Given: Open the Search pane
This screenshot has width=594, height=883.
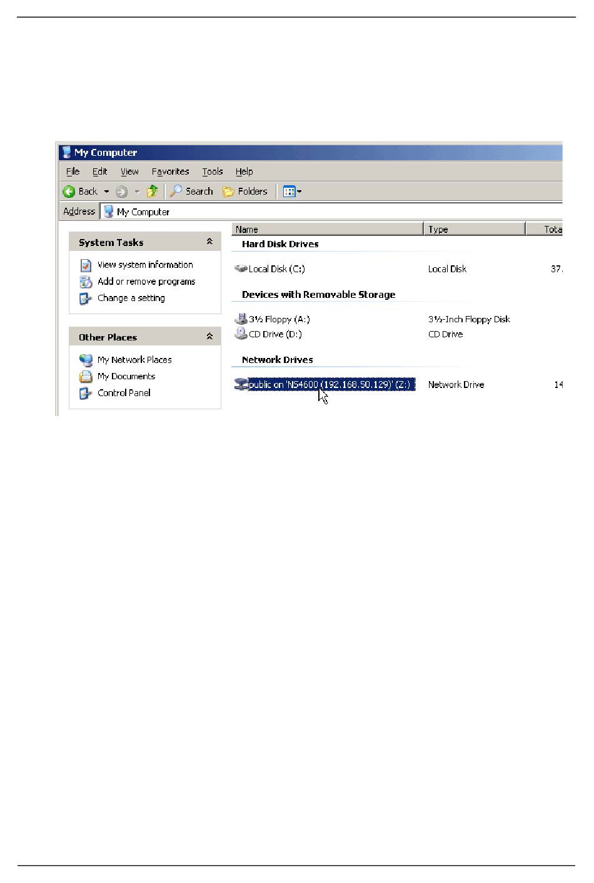Looking at the screenshot, I should 192,191.
